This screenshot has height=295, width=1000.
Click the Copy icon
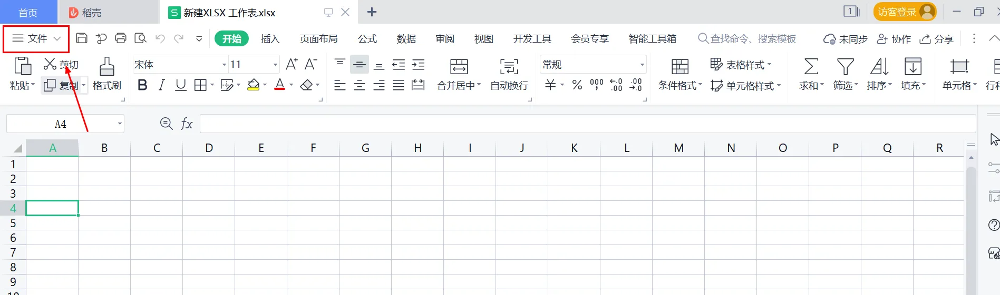[x=50, y=85]
